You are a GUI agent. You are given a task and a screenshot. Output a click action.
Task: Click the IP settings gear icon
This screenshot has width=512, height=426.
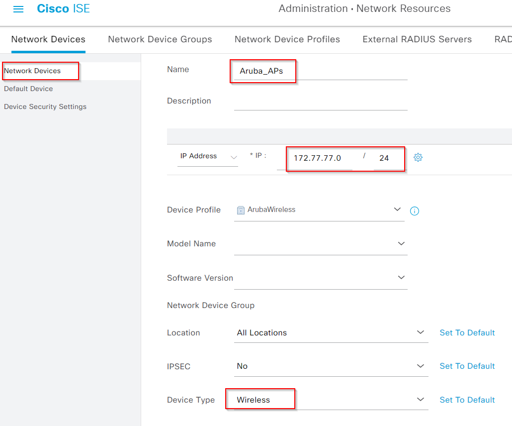point(418,157)
